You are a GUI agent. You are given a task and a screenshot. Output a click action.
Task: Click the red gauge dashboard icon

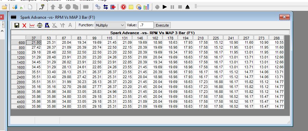click(123, 7)
